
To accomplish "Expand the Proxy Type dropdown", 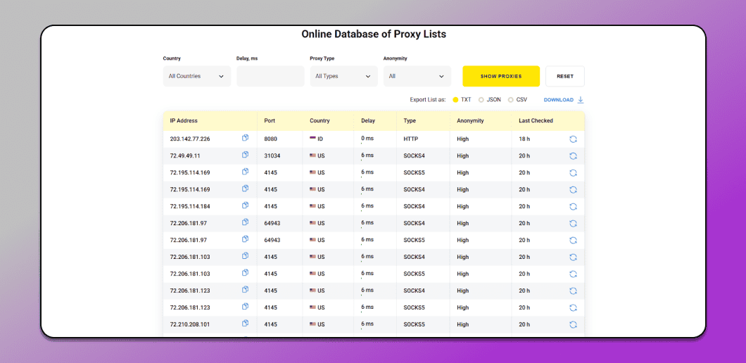I will 344,76.
